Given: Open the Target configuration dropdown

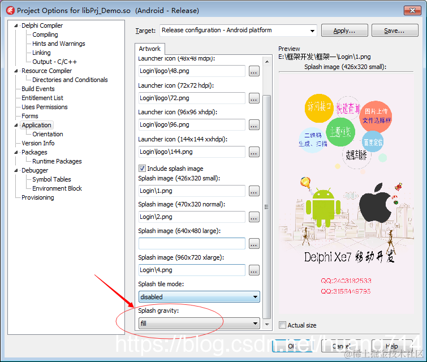Looking at the screenshot, I should coord(312,31).
